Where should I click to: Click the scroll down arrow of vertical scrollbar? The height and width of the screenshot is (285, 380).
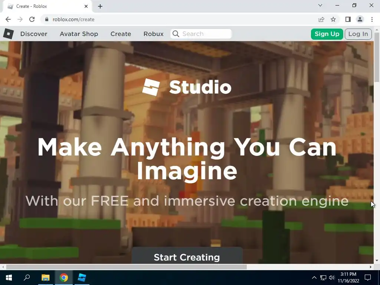pyautogui.click(x=377, y=261)
